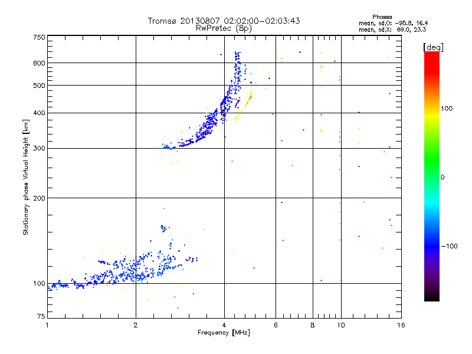
Task: Click the "10" frequency tick label
Action: [x=341, y=325]
